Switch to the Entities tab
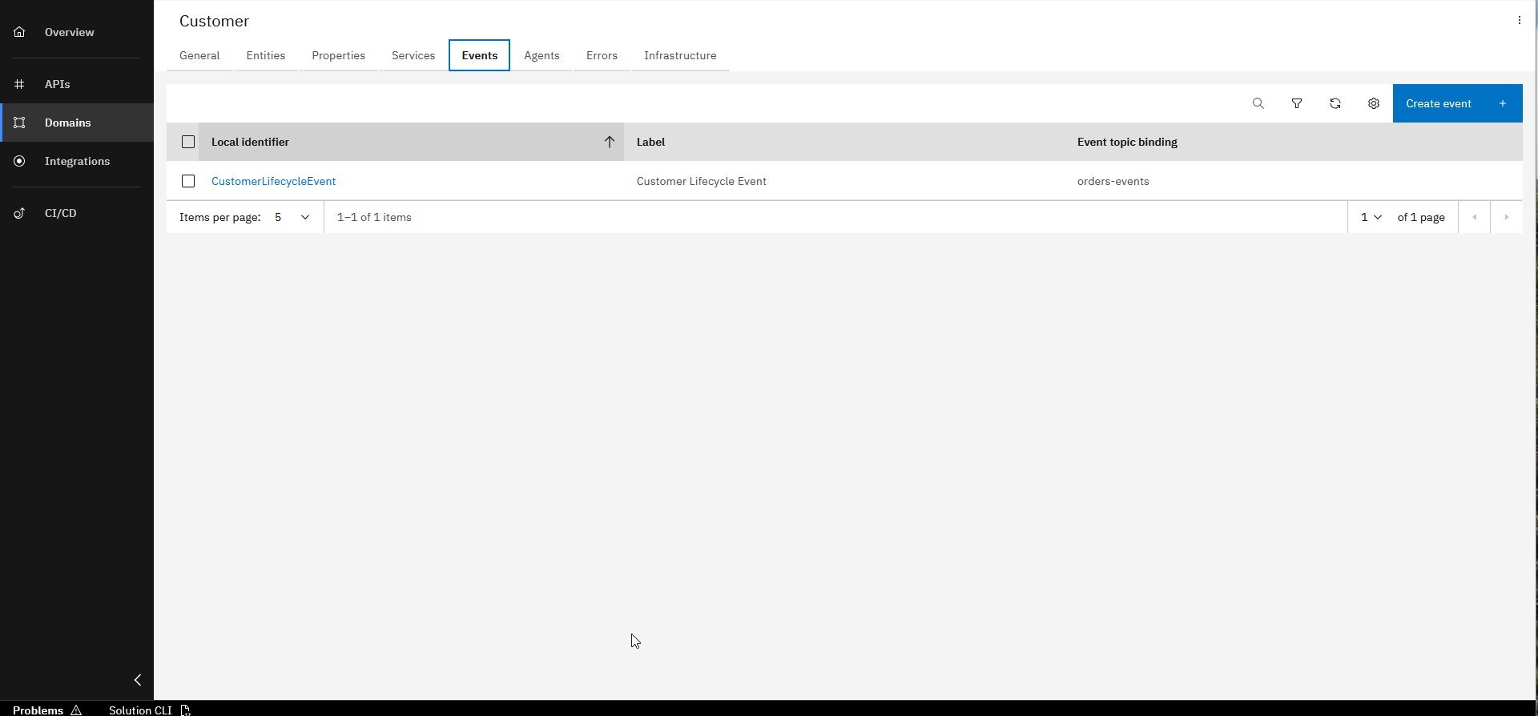1538x716 pixels. coord(265,55)
